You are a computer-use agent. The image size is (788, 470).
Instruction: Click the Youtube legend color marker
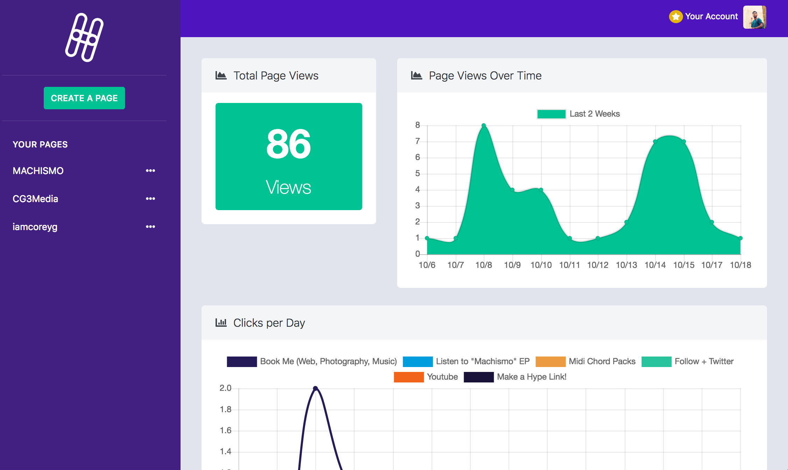(x=409, y=377)
